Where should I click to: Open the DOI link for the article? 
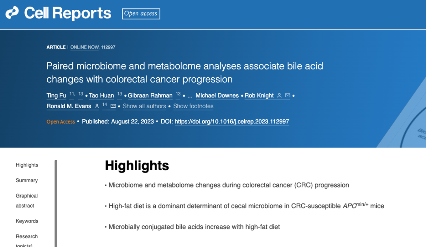[232, 122]
